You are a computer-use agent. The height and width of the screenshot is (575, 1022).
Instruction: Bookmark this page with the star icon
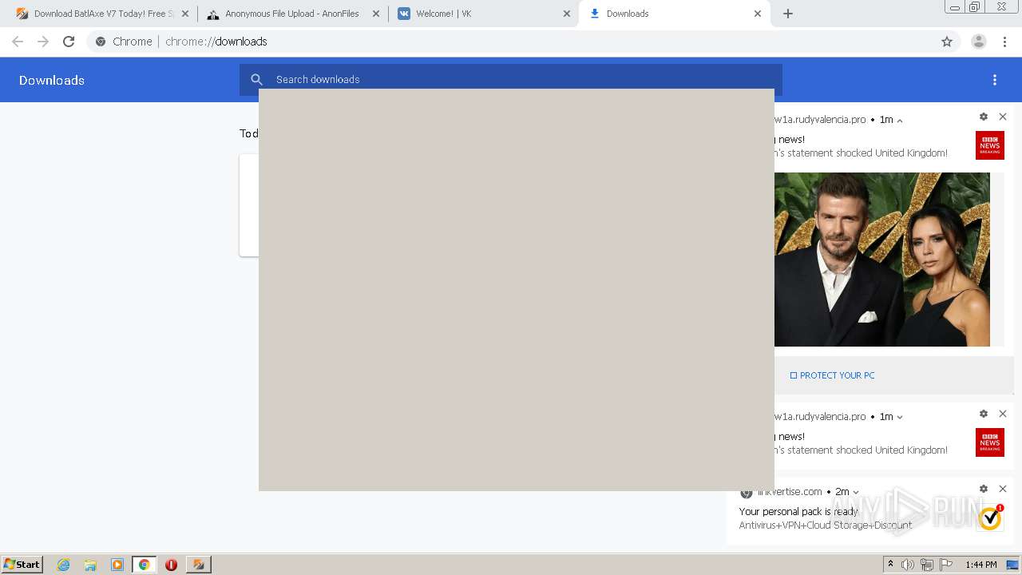(947, 42)
